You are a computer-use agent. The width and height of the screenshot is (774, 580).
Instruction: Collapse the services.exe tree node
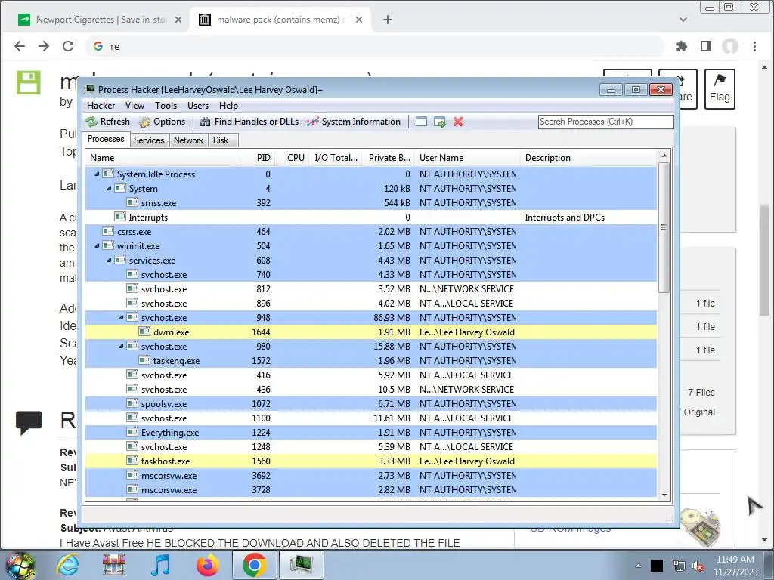pyautogui.click(x=109, y=260)
